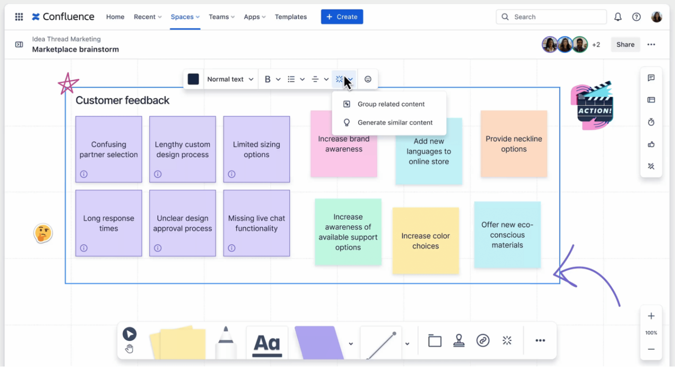Open the notifications bell
The height and width of the screenshot is (367, 675).
coord(618,16)
